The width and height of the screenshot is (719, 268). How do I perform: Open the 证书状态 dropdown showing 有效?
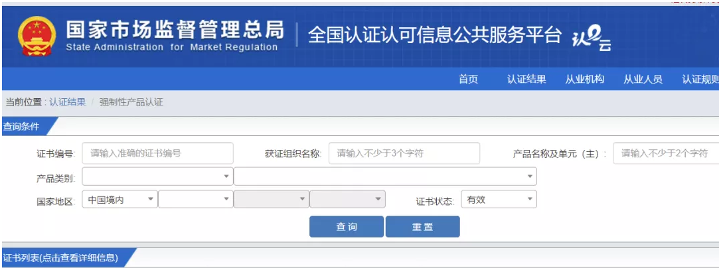tap(499, 199)
